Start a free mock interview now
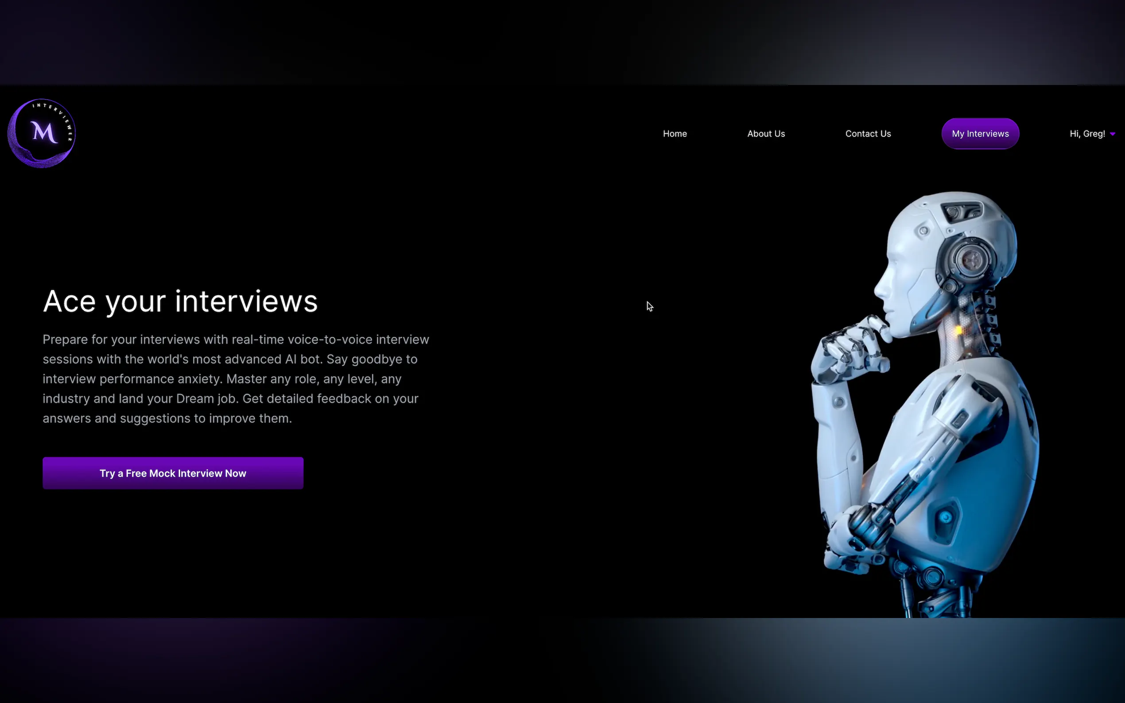 click(x=173, y=473)
